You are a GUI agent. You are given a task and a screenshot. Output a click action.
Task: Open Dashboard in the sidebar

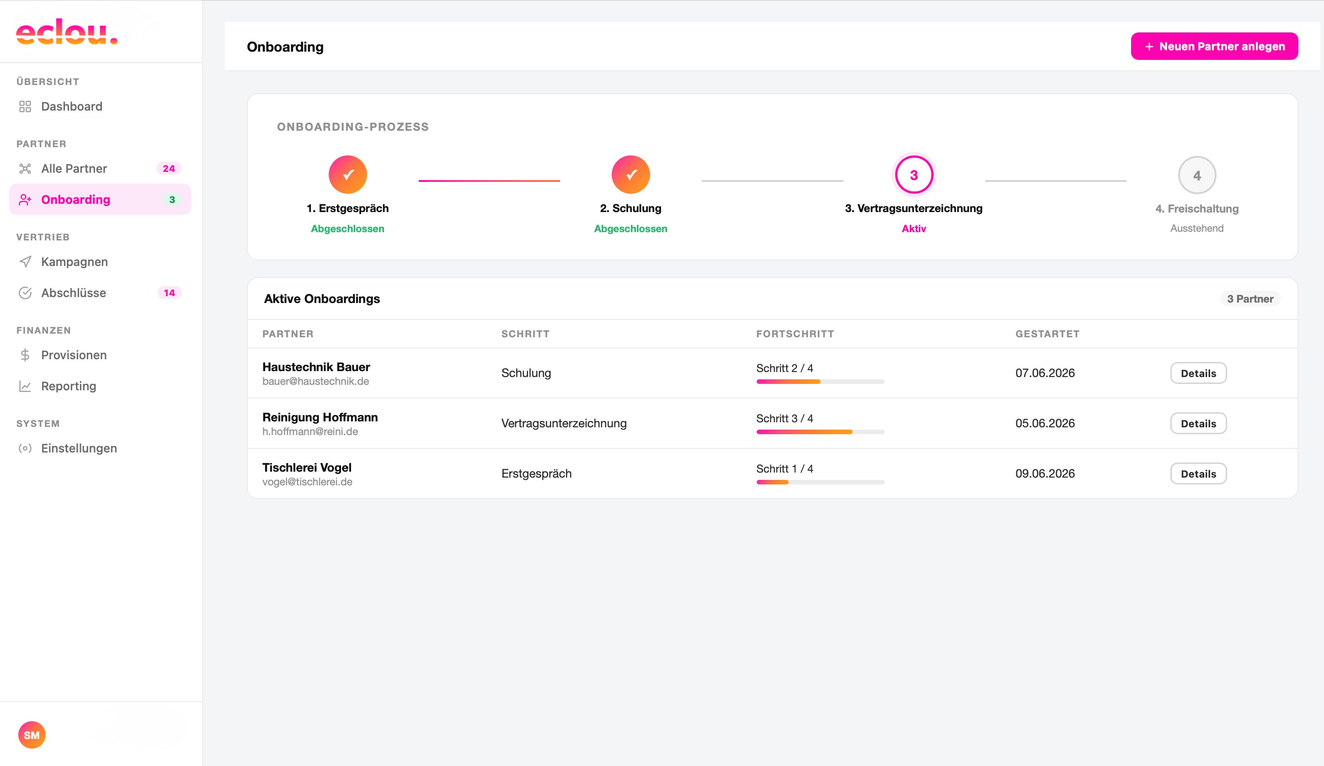[100, 106]
